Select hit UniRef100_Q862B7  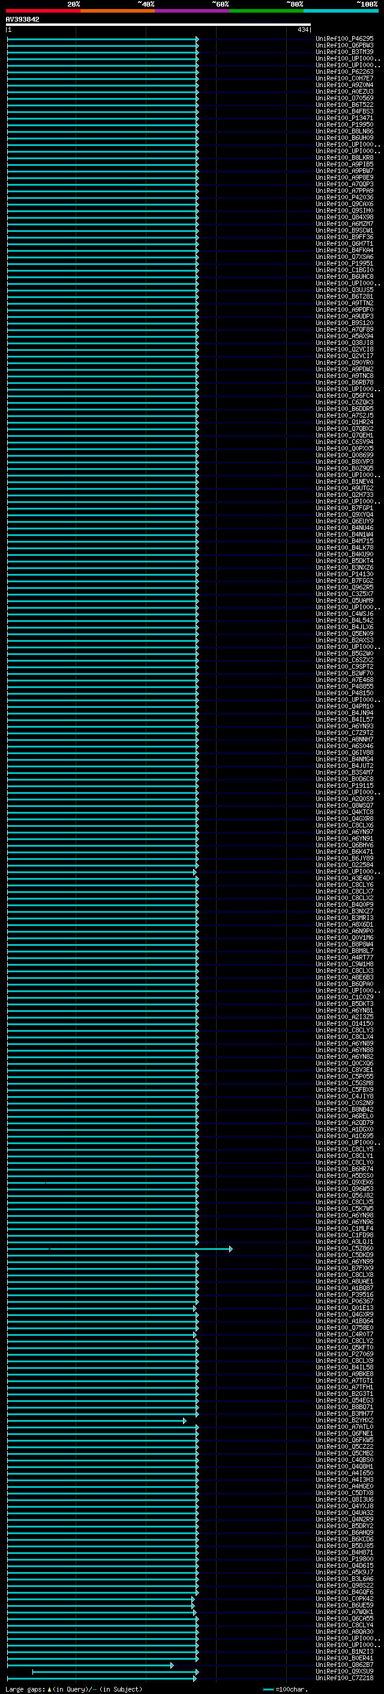[x=344, y=1665]
